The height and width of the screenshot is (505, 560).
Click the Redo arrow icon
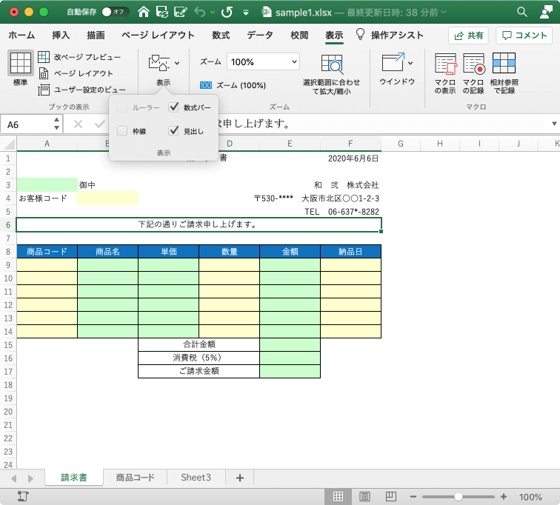pyautogui.click(x=227, y=12)
